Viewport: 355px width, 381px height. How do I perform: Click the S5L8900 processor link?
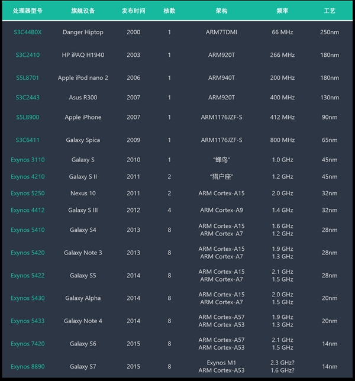tap(28, 117)
